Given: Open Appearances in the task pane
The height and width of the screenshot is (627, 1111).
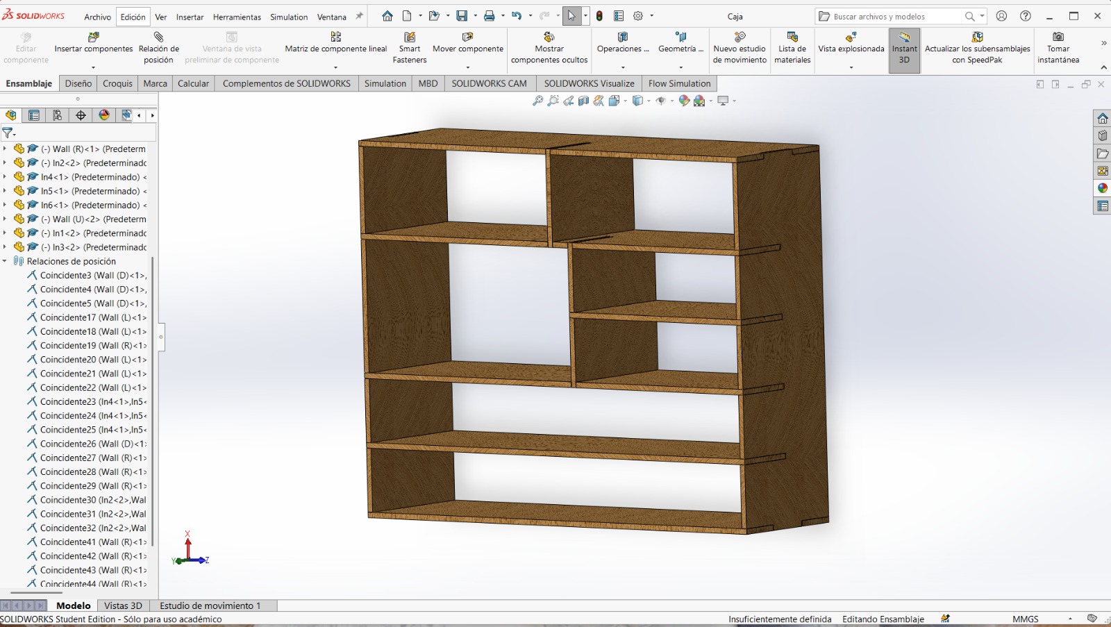Looking at the screenshot, I should pos(1103,188).
